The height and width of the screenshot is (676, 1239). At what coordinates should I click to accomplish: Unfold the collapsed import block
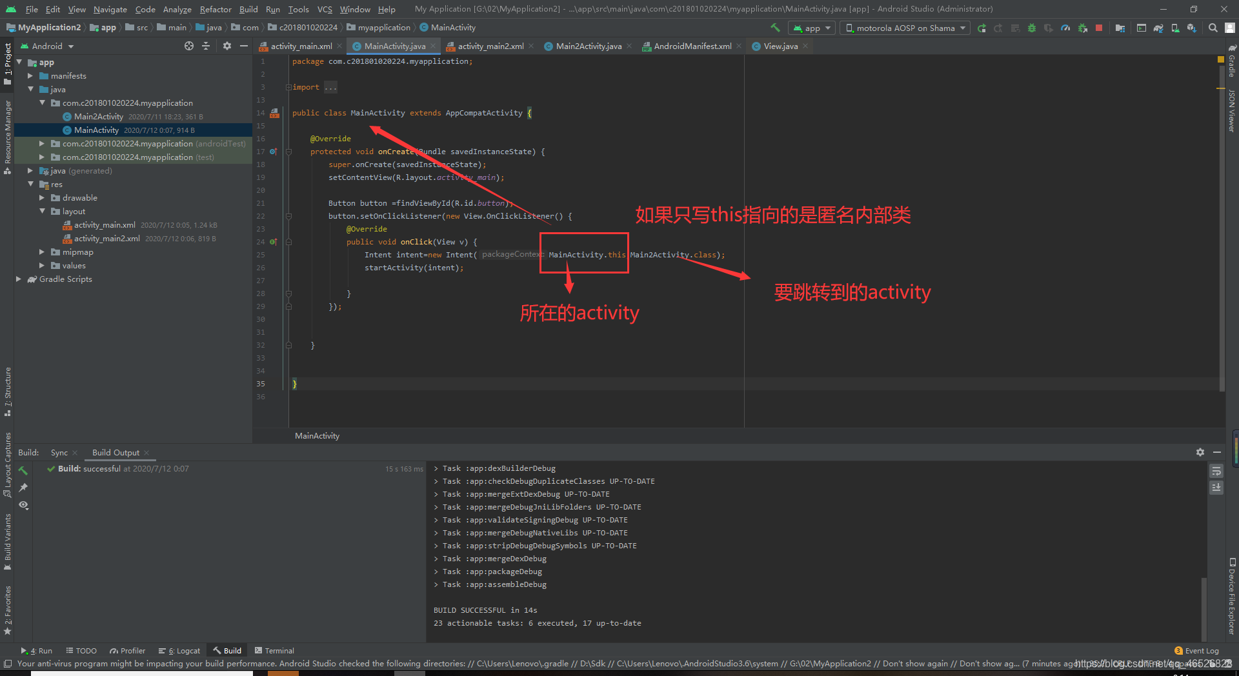[x=288, y=87]
